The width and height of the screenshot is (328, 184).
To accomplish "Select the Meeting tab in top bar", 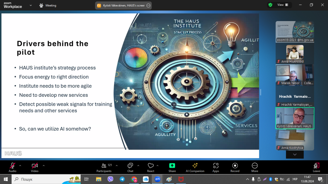I will click(47, 5).
